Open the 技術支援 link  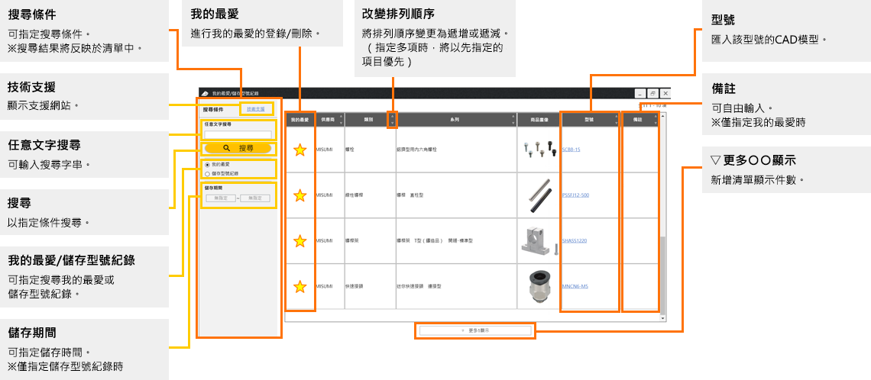(256, 109)
